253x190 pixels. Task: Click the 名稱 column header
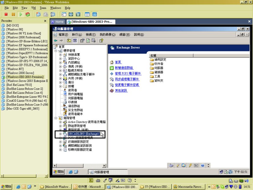tap(171, 56)
